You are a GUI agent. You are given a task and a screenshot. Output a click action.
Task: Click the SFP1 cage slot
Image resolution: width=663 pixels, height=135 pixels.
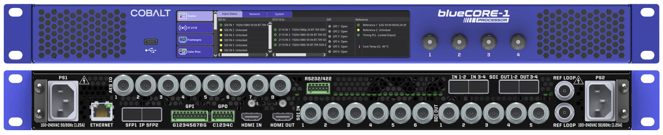pos(132,115)
